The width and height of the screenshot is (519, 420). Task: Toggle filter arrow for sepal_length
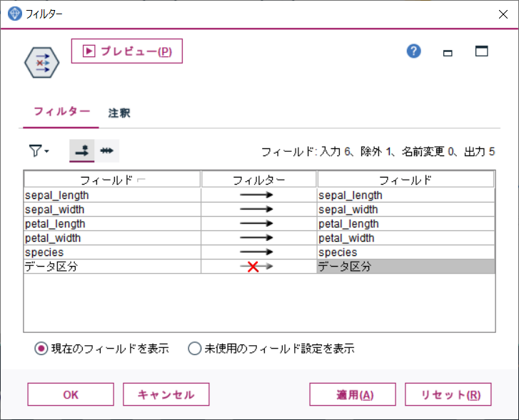[256, 195]
